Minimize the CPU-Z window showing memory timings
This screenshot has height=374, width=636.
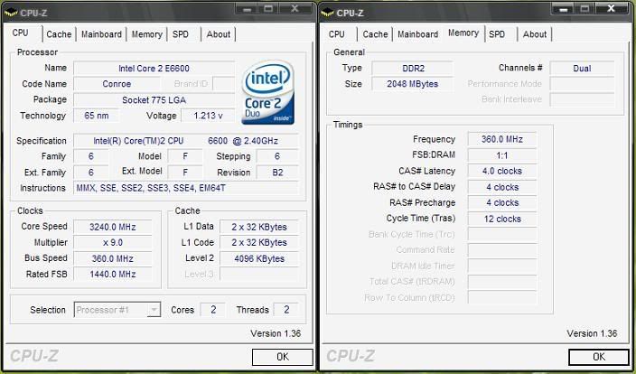pyautogui.click(x=565, y=12)
